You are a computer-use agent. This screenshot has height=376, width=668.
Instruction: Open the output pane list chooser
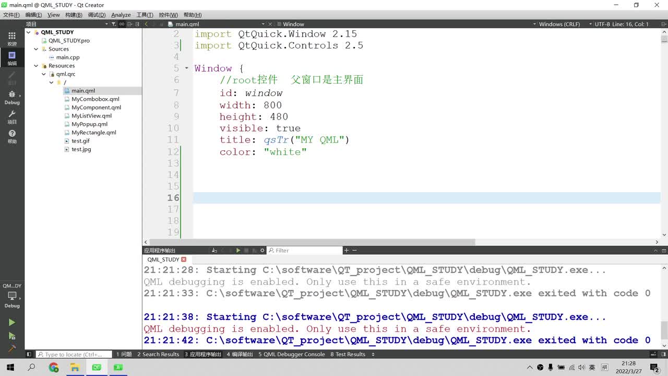(x=373, y=355)
